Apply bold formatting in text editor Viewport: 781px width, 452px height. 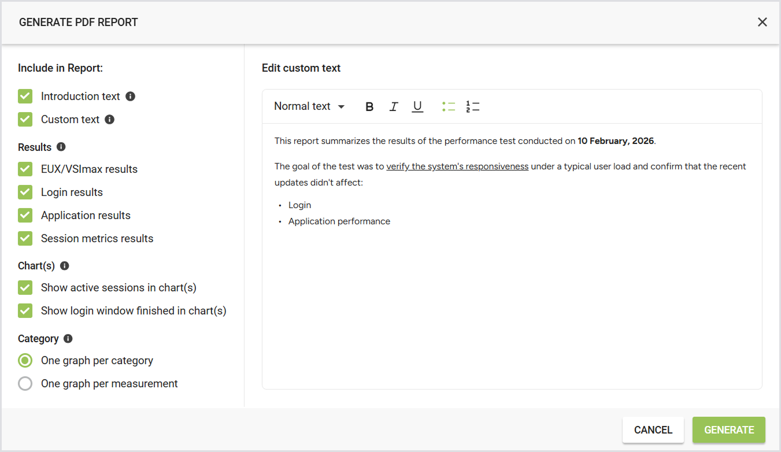(x=370, y=106)
